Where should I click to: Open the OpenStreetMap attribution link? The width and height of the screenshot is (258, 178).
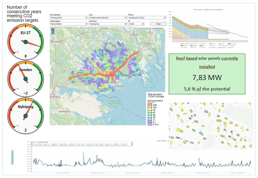tap(144, 28)
